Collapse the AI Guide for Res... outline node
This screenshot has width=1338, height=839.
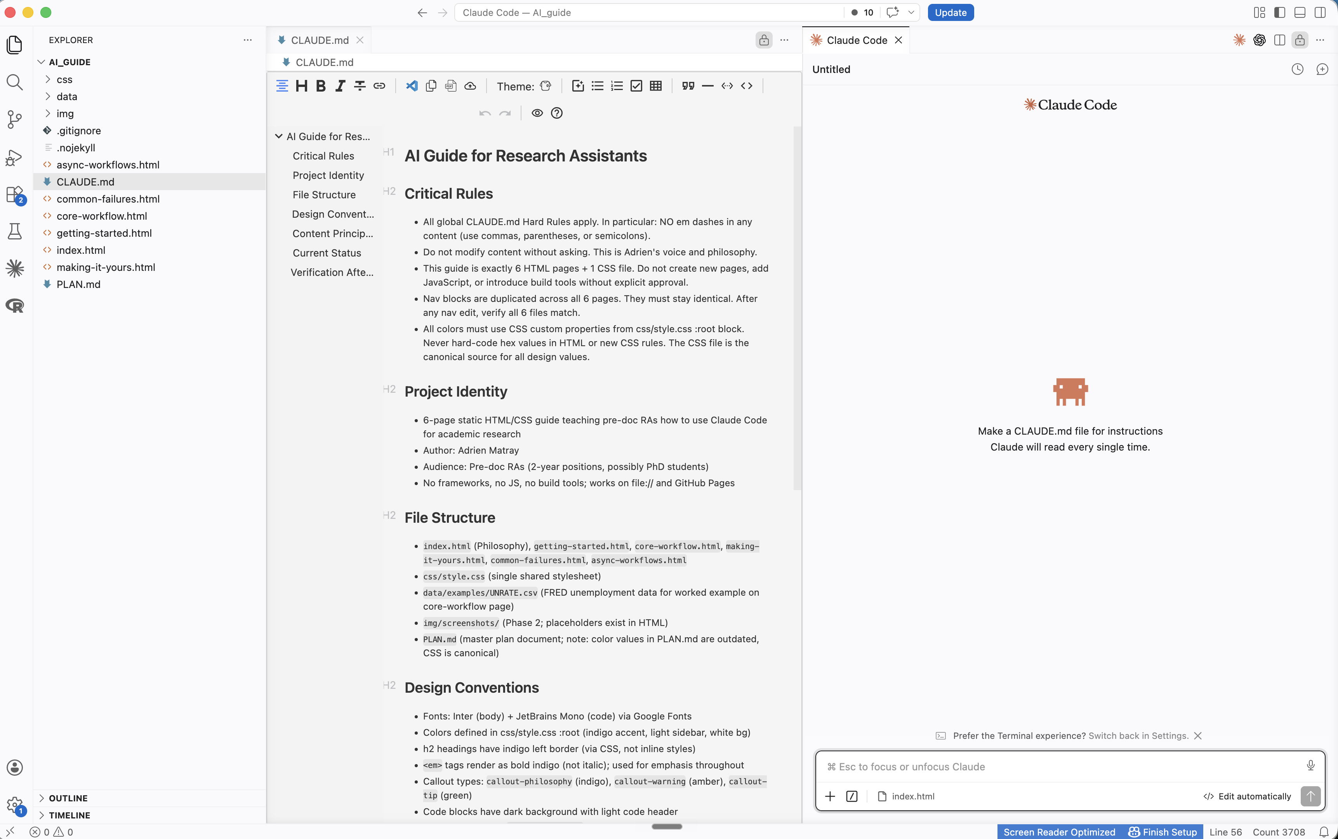coord(279,137)
